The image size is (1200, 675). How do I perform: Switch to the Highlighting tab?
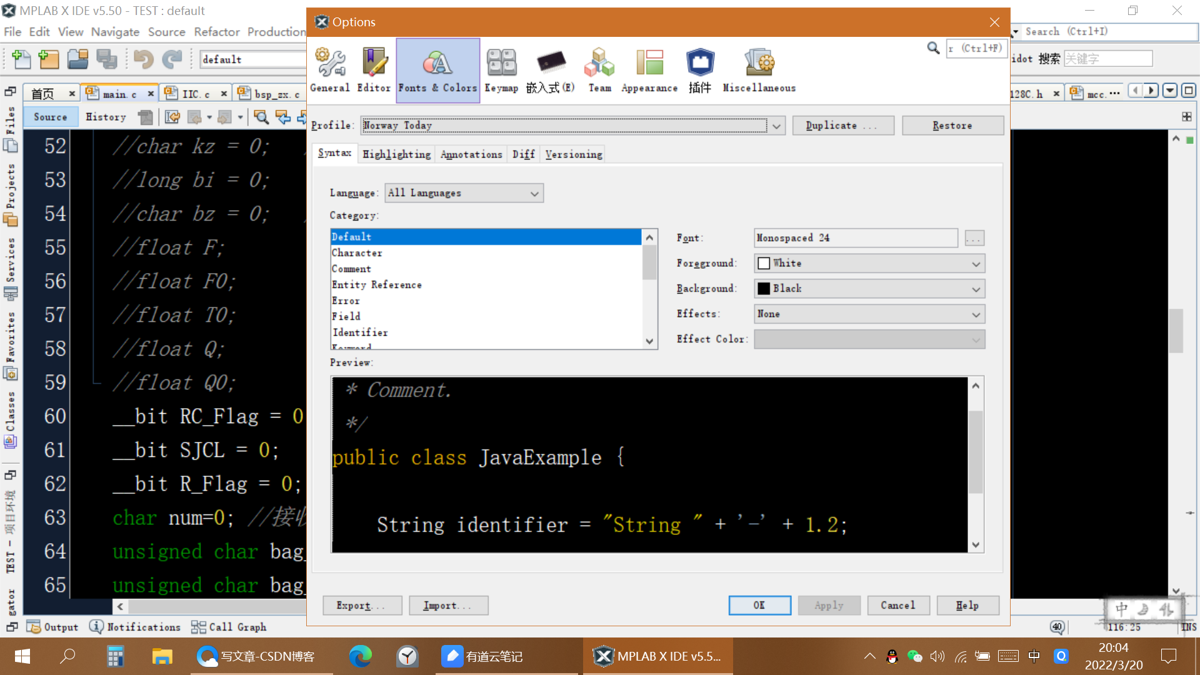pyautogui.click(x=396, y=154)
